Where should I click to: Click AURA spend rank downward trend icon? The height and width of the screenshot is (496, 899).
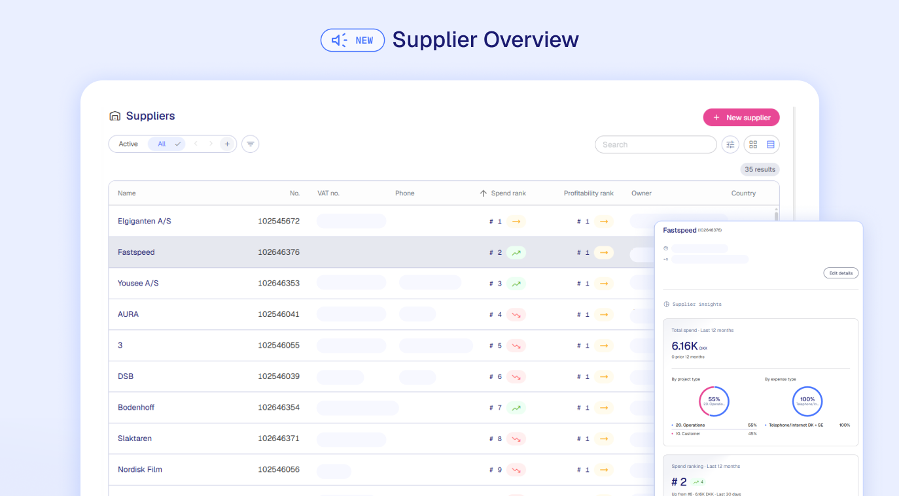(x=516, y=314)
